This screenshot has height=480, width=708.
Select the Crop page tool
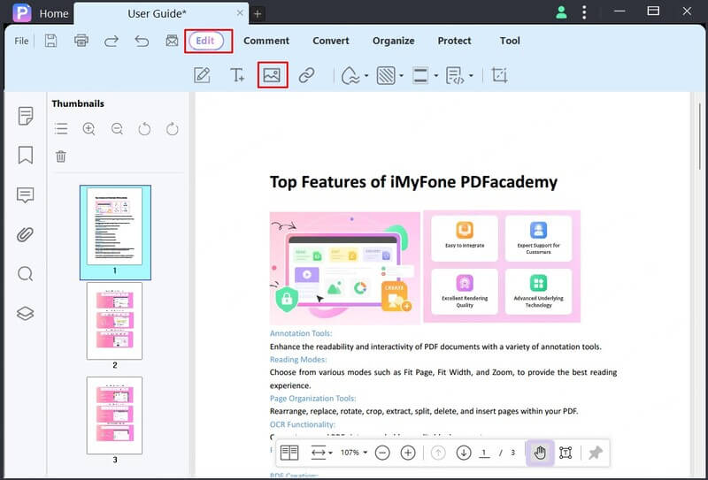pyautogui.click(x=499, y=75)
